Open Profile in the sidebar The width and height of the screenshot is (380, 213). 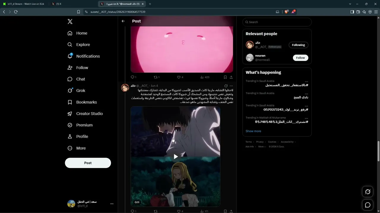tap(78, 136)
